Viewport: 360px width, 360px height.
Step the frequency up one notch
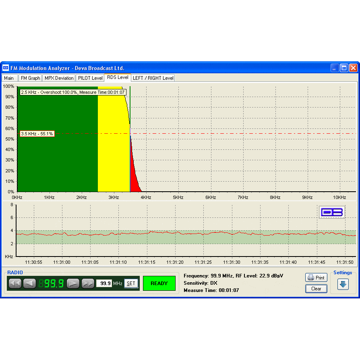tap(73, 283)
